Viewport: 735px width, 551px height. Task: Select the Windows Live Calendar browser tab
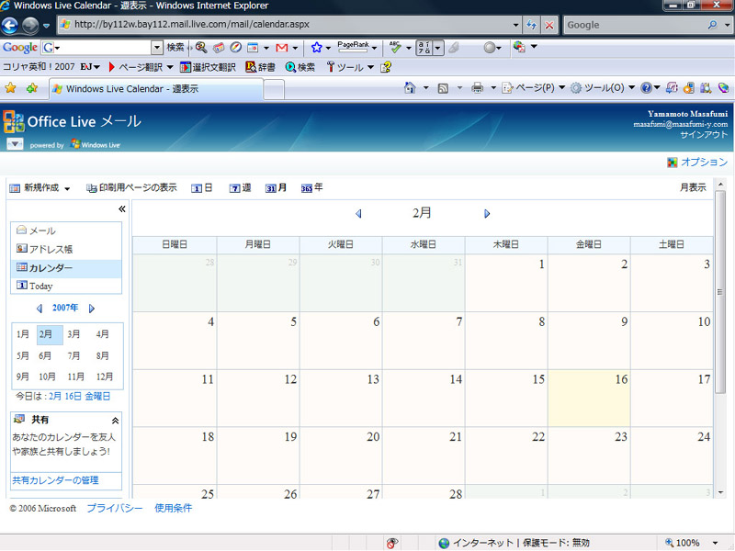[x=155, y=88]
